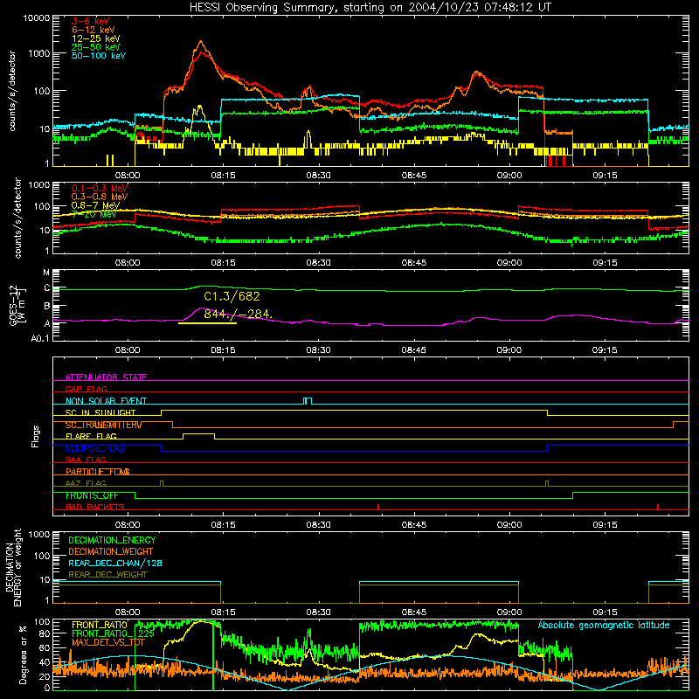Click the Absolute geomagnetic latitude label
This screenshot has width=699, height=699.
(604, 625)
